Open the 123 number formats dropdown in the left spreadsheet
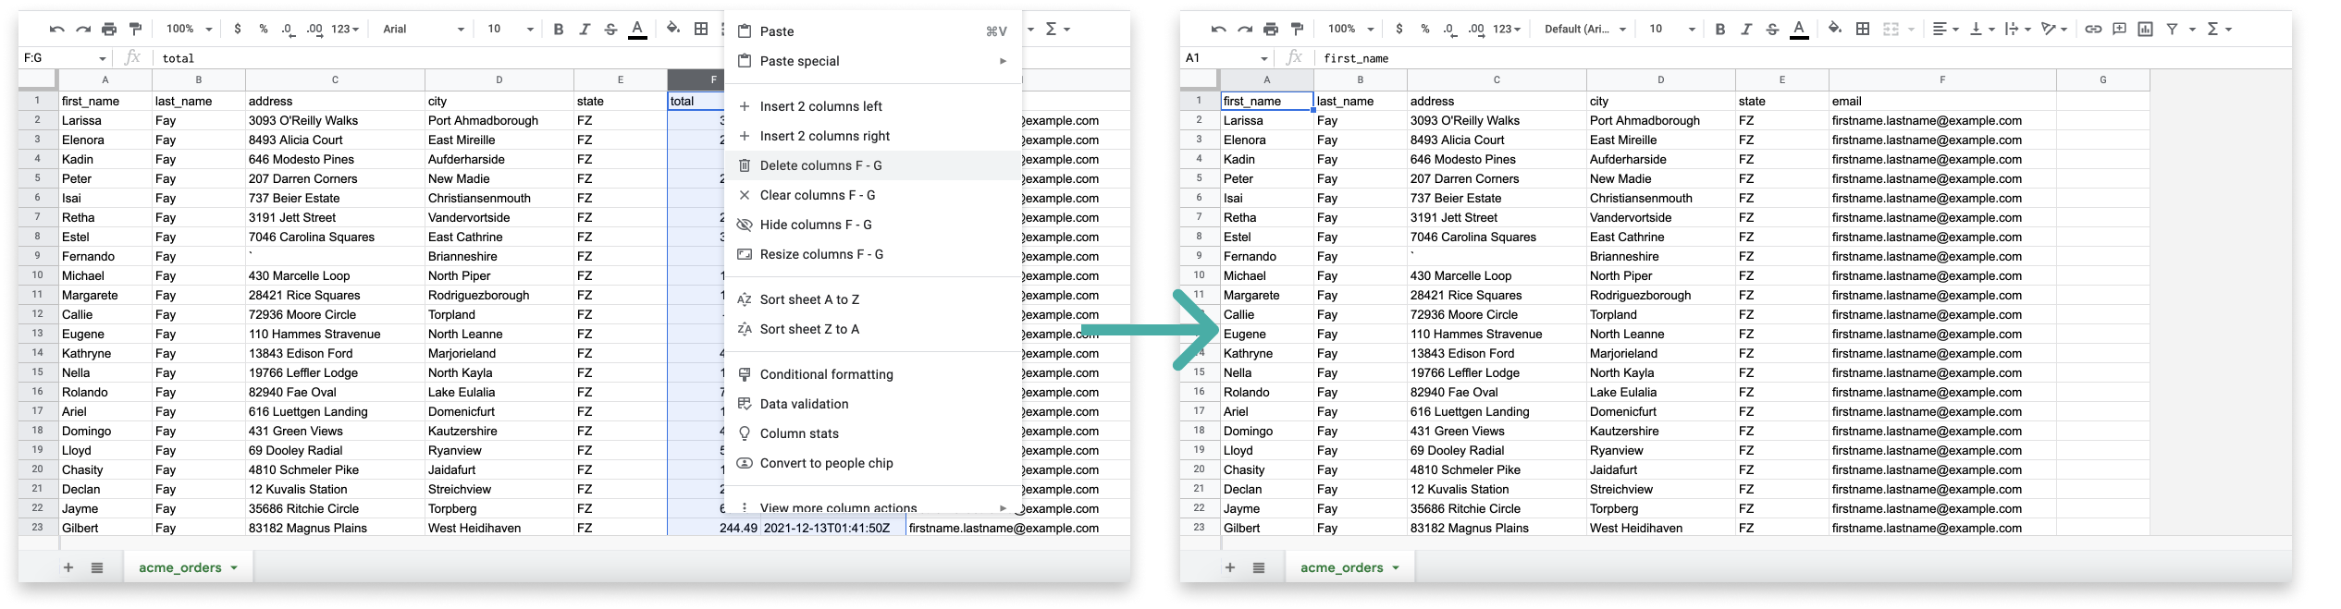Image resolution: width=2341 pixels, height=609 pixels. click(x=345, y=30)
